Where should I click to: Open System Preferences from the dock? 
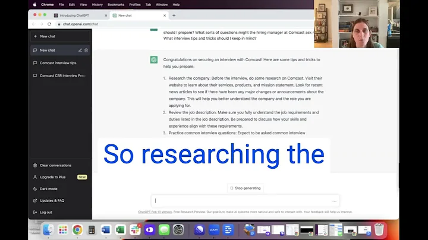pos(178,230)
